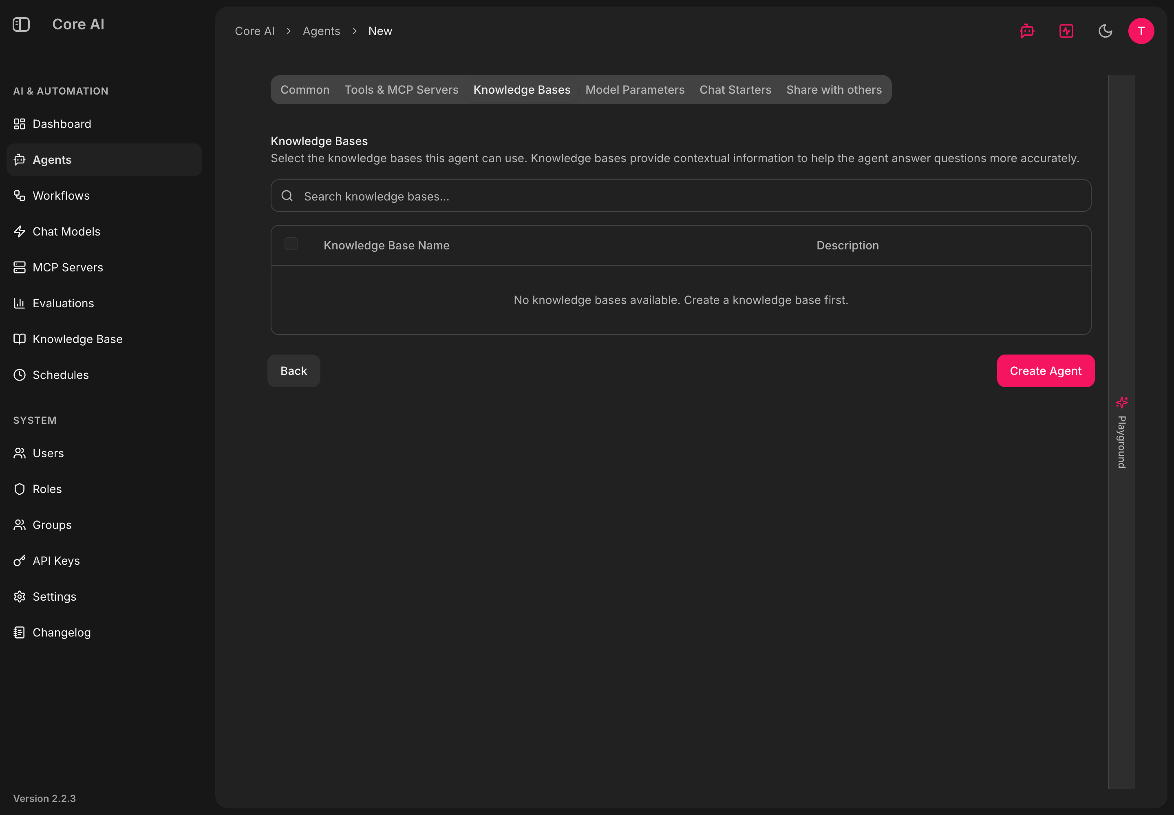Screen dimensions: 1174x815
Task: Click the Workflows icon in sidebar
Action: point(20,196)
